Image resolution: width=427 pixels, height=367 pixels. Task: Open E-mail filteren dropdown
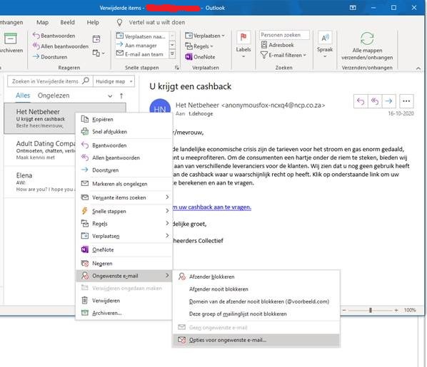[283, 55]
